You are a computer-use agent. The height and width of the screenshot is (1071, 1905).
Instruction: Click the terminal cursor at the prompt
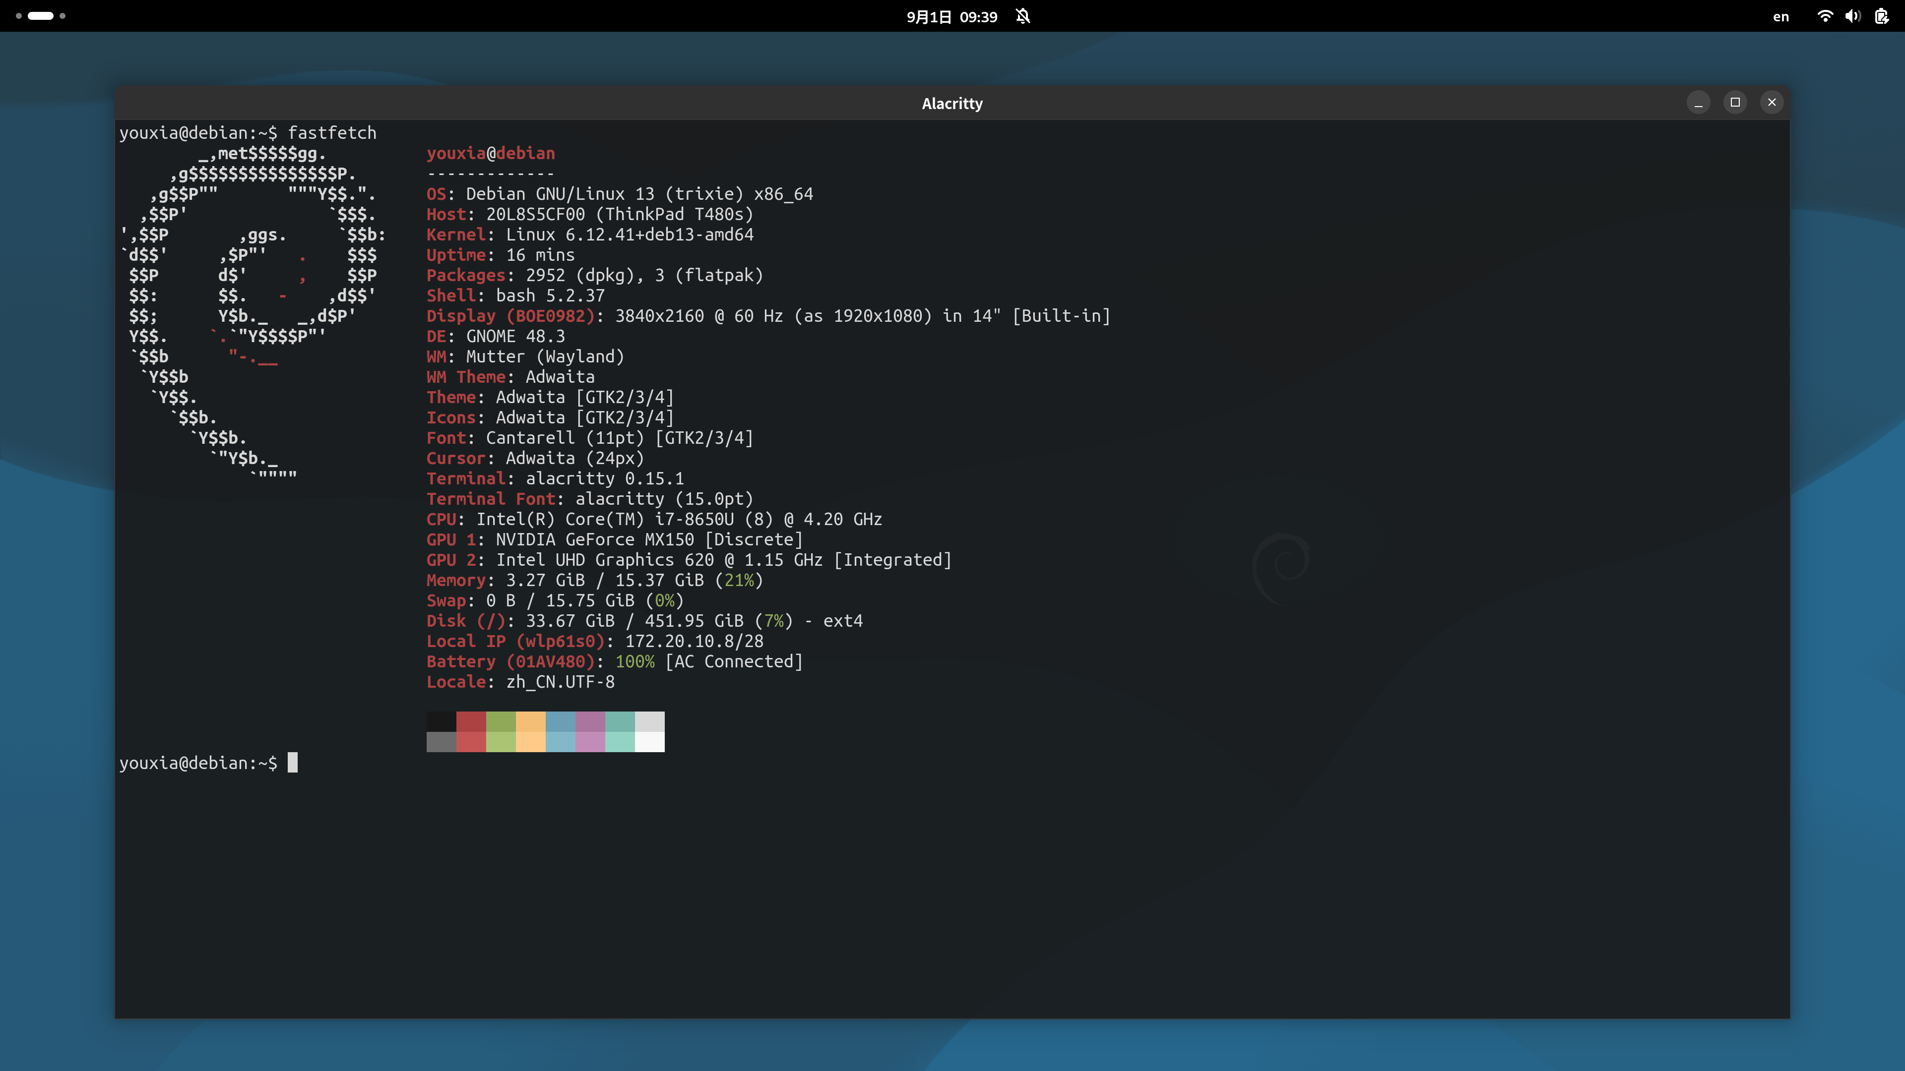(x=293, y=762)
